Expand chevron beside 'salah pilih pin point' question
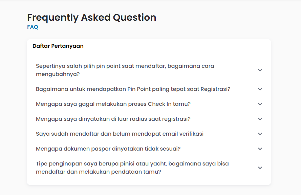The image size is (301, 195). pos(260,70)
